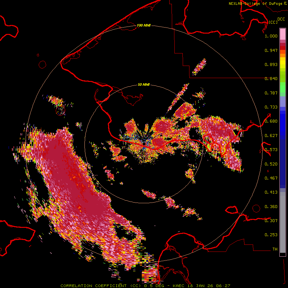The width and height of the screenshot is (288, 288).
Task: Click the 0.947 value on the color scale
Action: [x=271, y=50]
